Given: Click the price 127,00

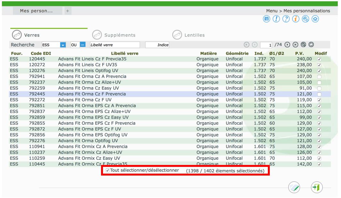Looking at the screenshot, I should coord(304,129).
